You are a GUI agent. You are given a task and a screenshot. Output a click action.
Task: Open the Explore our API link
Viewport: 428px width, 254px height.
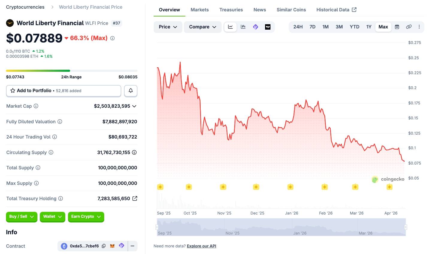[x=201, y=246]
